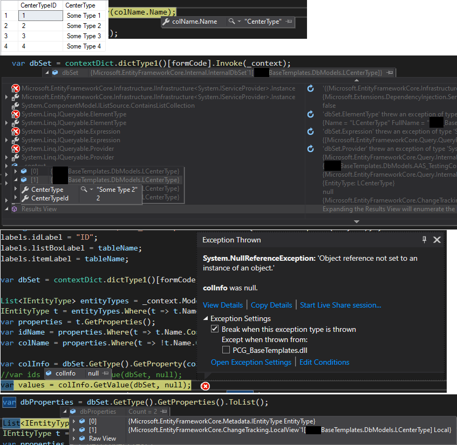
Task: Uncheck Break when this exception type is thrown
Action: coord(215,329)
